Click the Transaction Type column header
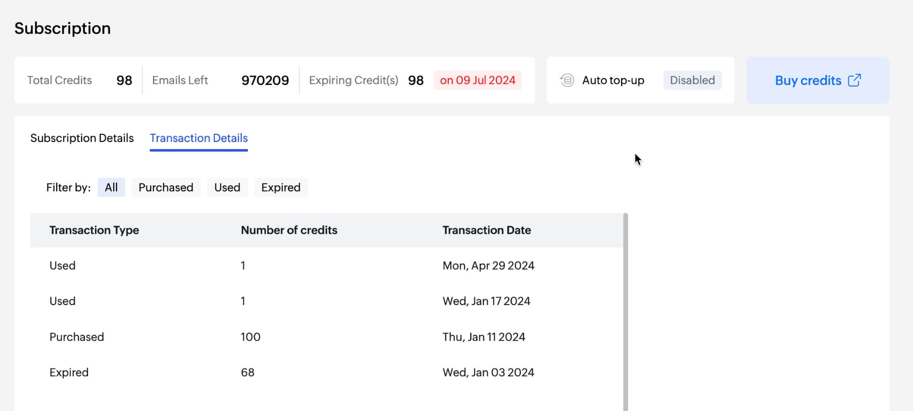 coord(94,230)
